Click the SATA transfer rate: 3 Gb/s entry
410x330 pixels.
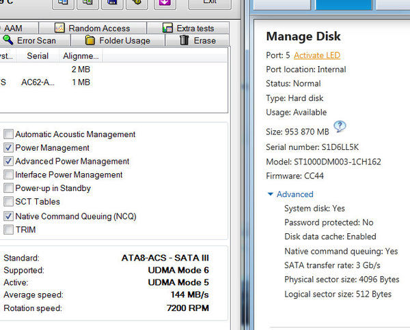point(332,265)
